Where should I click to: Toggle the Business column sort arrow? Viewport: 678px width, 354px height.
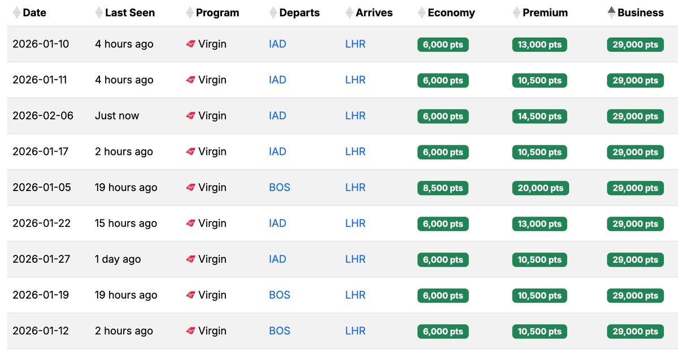611,12
